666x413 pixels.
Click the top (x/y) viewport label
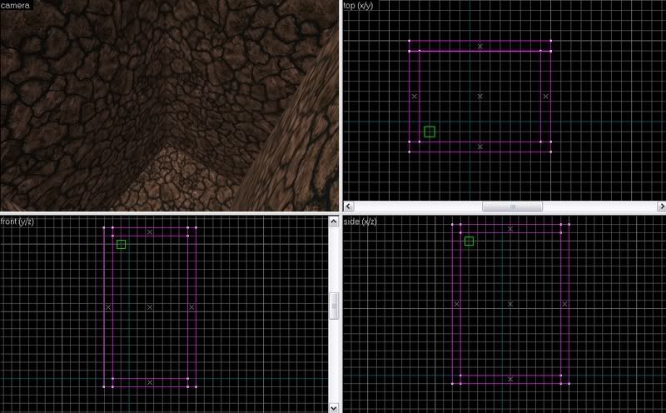360,6
